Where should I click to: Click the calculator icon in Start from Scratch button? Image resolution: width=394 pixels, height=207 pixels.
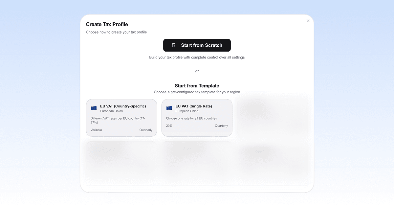click(174, 45)
